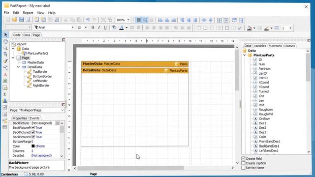Insert a chart object
Screen dimensions: 315x177
5,100
